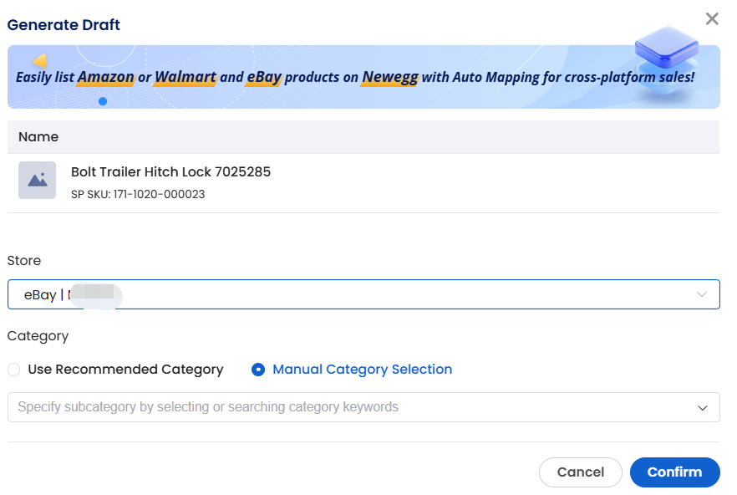737x495 pixels.
Task: Confirm generating the draft
Action: click(674, 472)
